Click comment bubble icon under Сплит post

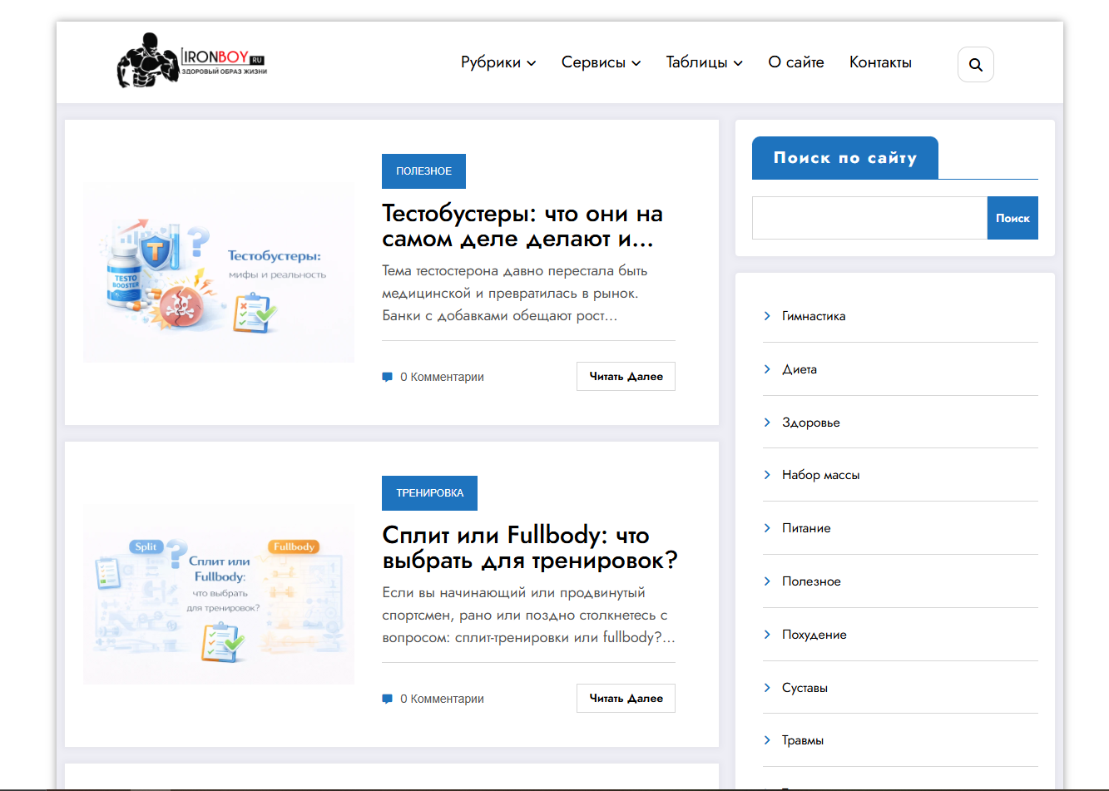[387, 699]
